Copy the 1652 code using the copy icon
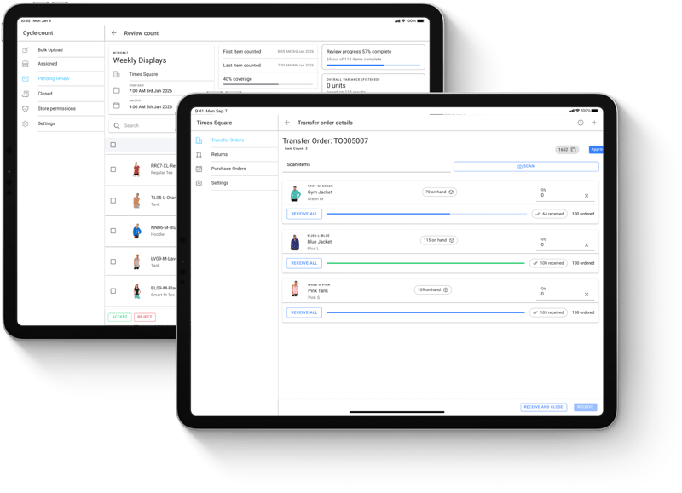This screenshot has height=493, width=682. click(573, 150)
